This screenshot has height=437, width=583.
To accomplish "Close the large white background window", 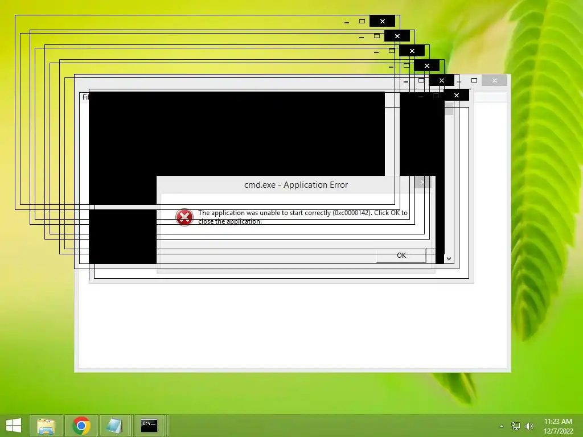I will 495,80.
